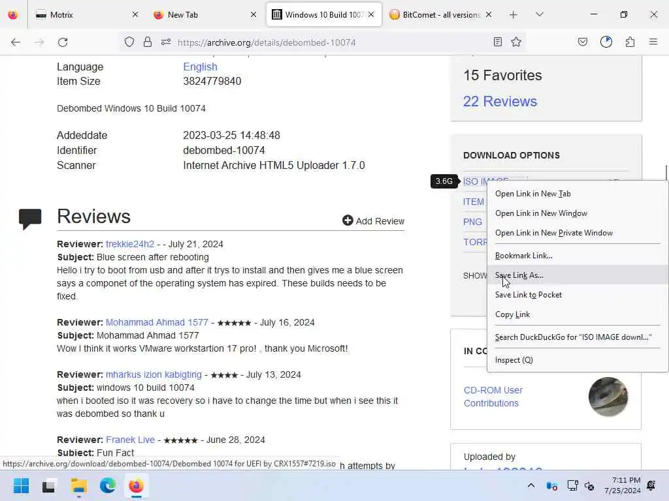Launch Microsoft Edge from the taskbar
Screen dimensions: 669x501
tap(108, 485)
